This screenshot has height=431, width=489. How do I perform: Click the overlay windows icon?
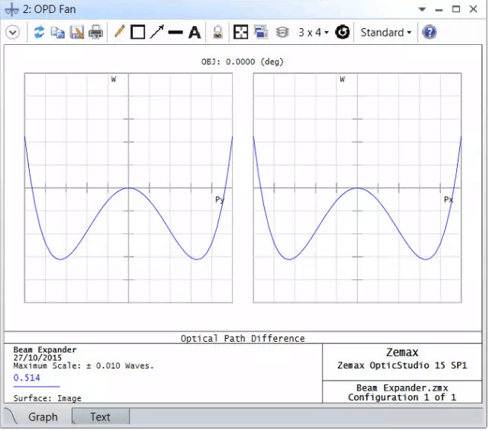[261, 32]
